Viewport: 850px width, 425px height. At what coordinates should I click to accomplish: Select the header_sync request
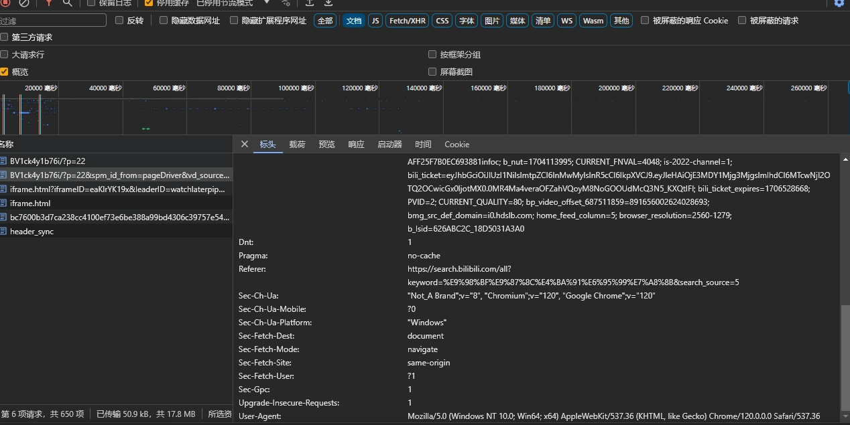click(32, 232)
